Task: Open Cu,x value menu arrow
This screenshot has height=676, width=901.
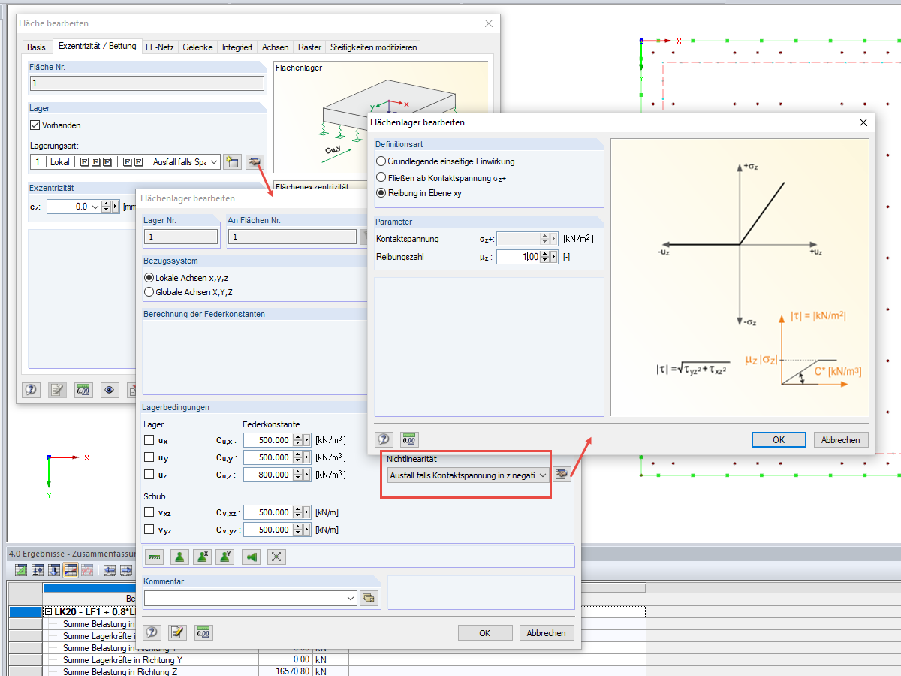Action: click(307, 440)
